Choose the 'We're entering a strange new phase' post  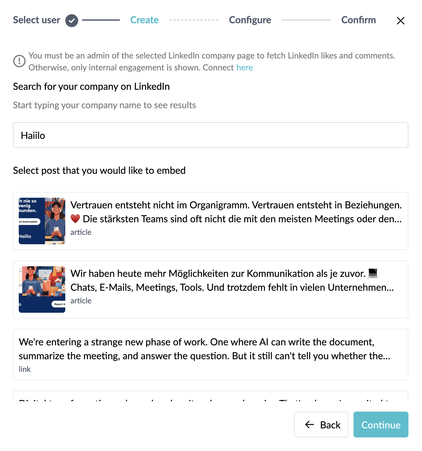coord(211,355)
